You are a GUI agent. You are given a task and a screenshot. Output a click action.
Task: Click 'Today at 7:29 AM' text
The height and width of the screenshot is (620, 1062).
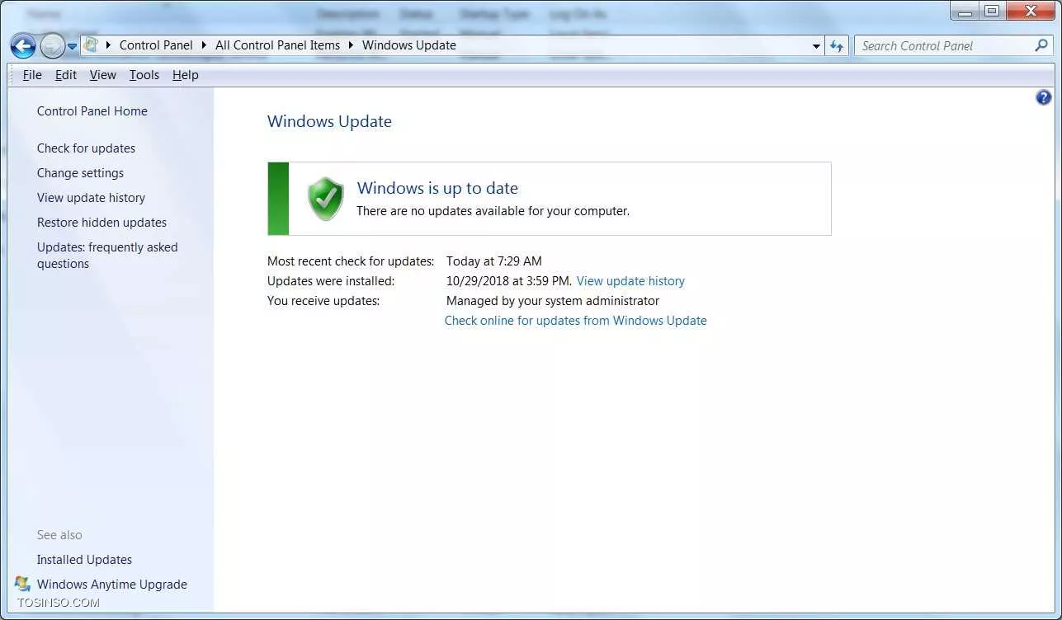point(494,261)
